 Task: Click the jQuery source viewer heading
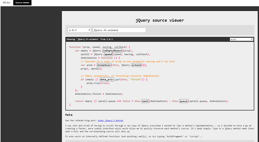click(x=160, y=20)
